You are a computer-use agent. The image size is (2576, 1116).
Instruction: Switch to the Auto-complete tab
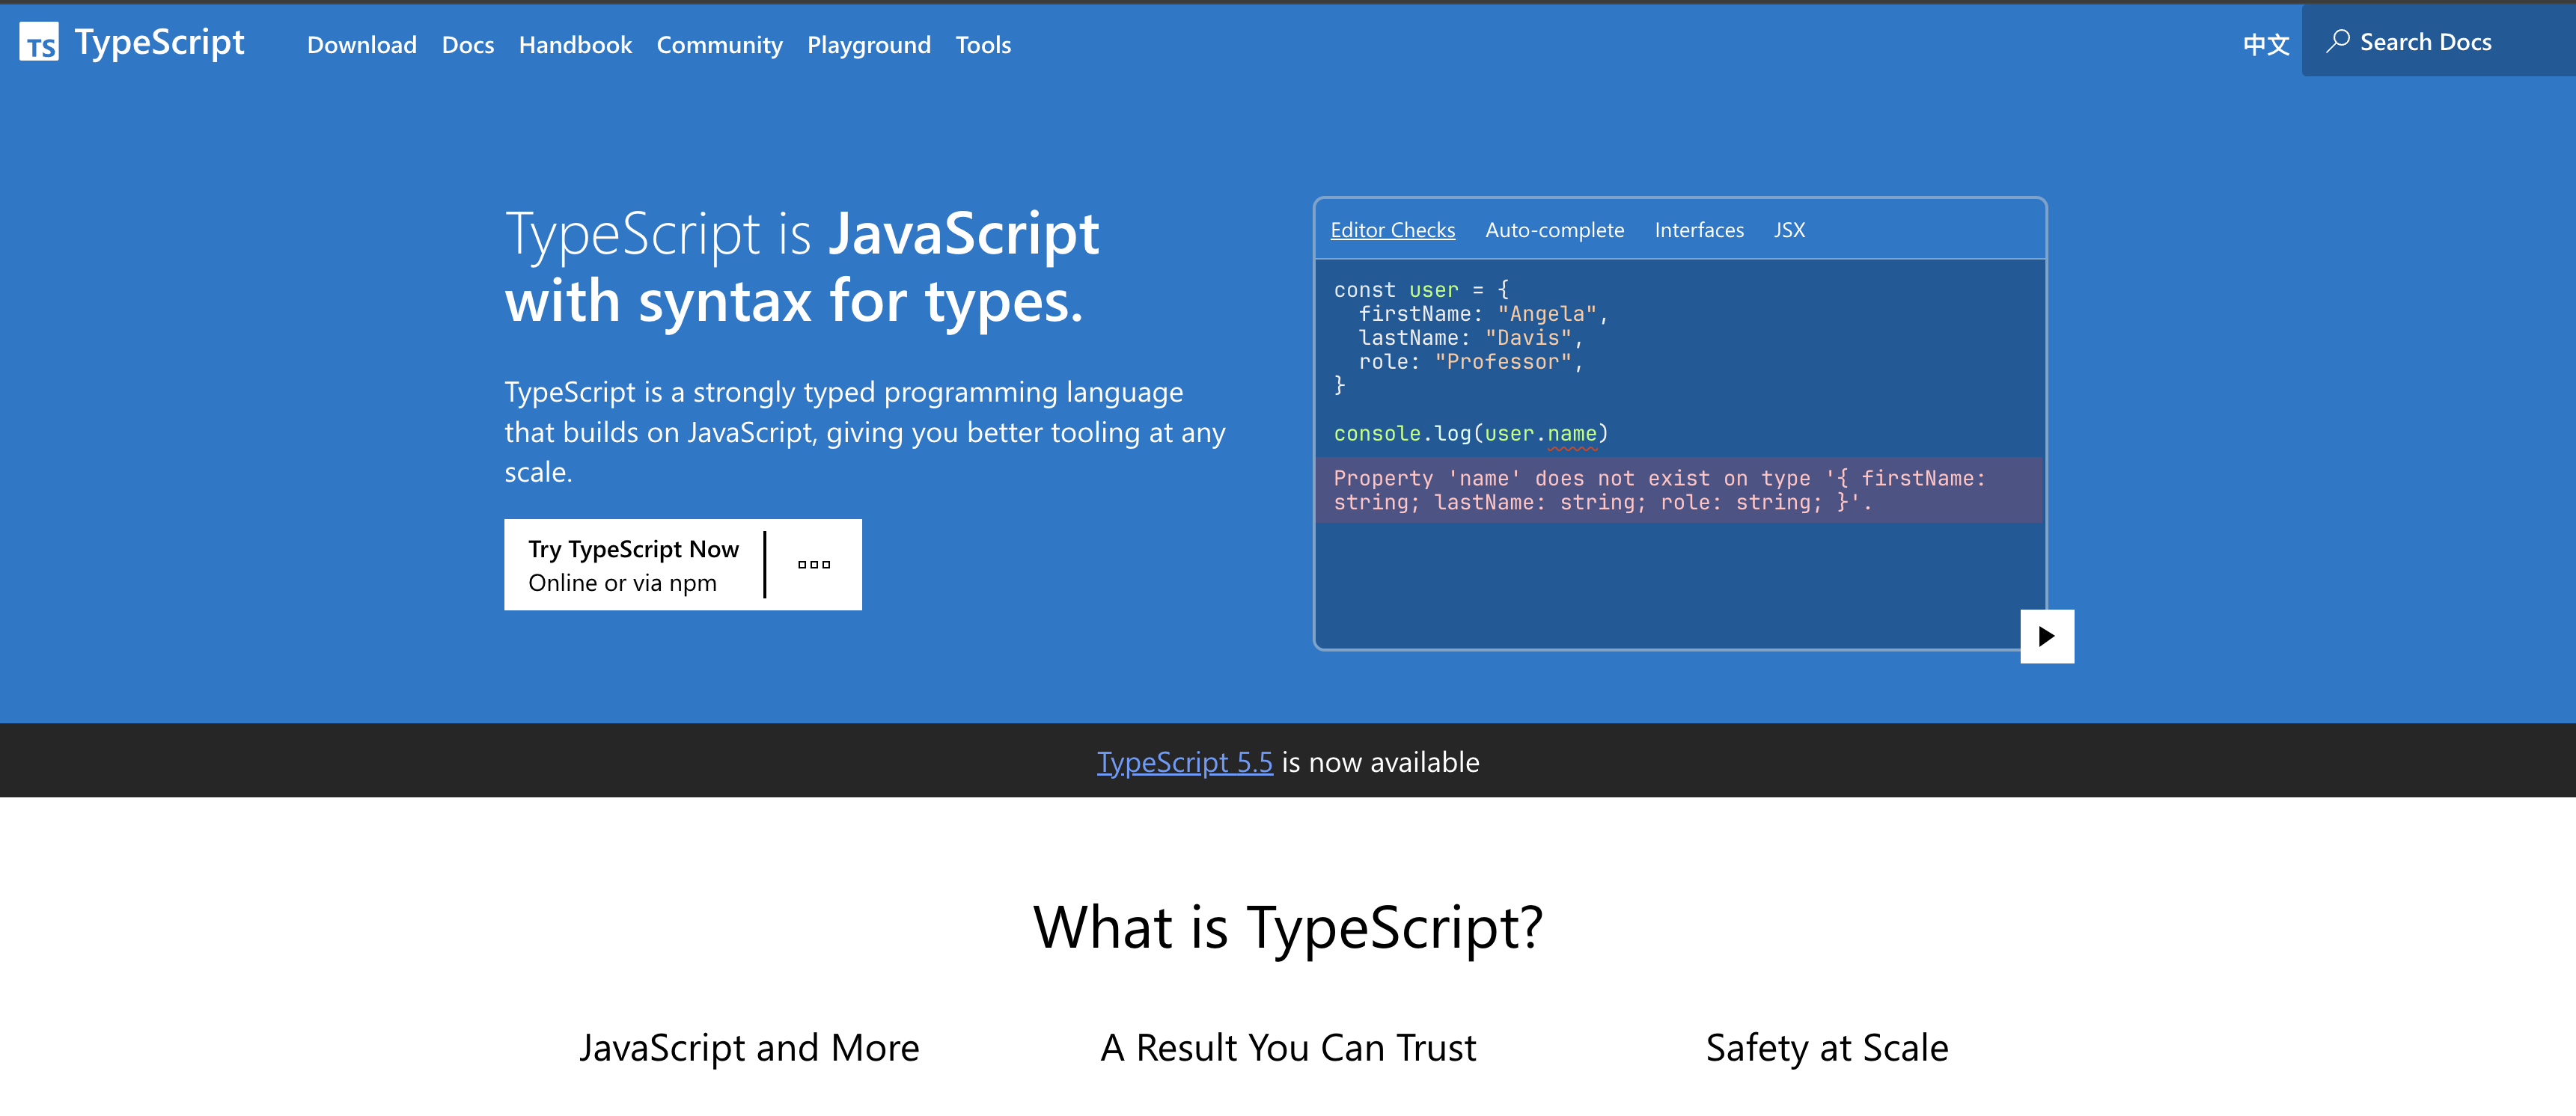coord(1554,230)
